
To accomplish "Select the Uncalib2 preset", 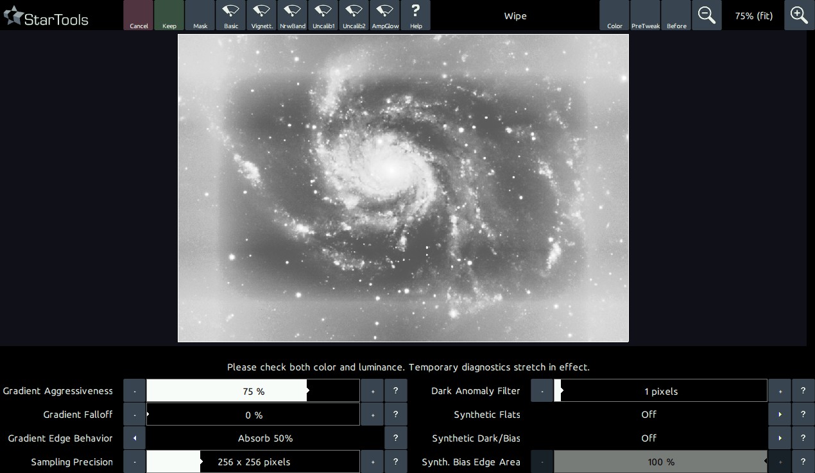I will point(354,15).
